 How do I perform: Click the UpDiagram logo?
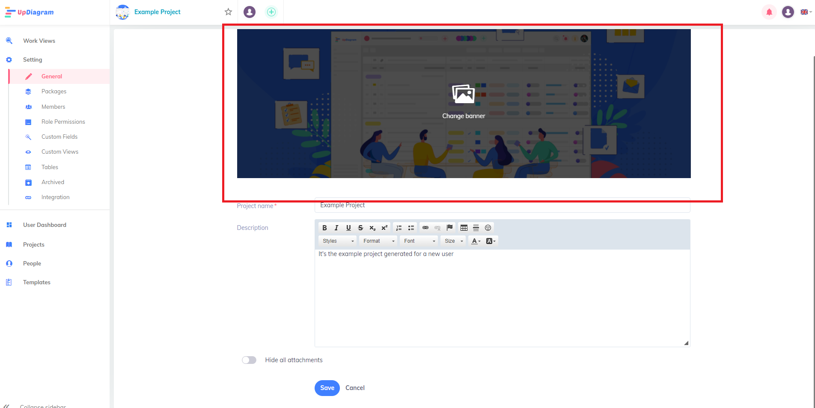(29, 12)
